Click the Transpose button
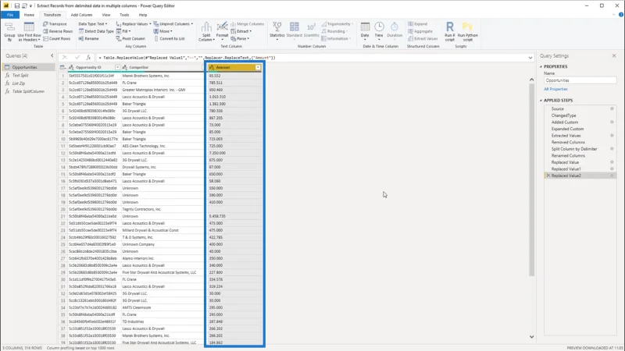Viewport: 625px width, 351px height. pyautogui.click(x=55, y=24)
